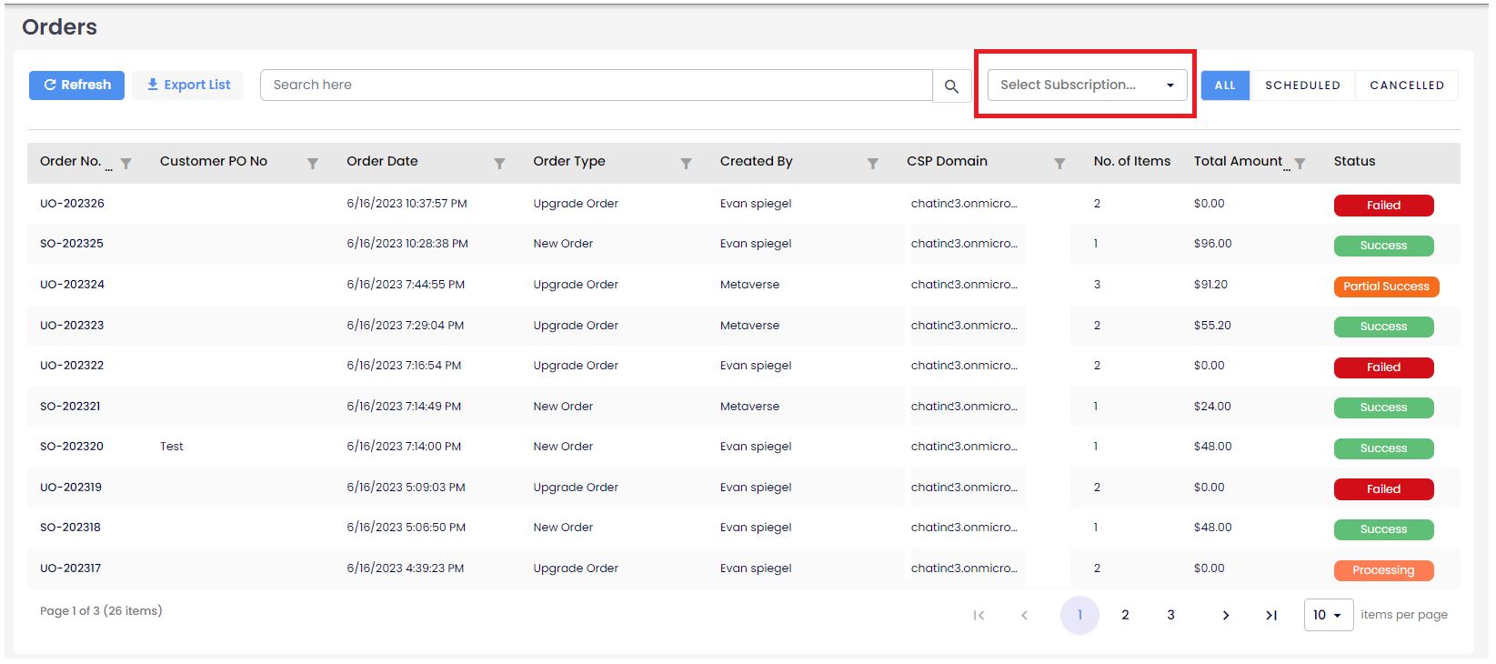The height and width of the screenshot is (664, 1496).
Task: Go to page 3
Action: [1170, 616]
